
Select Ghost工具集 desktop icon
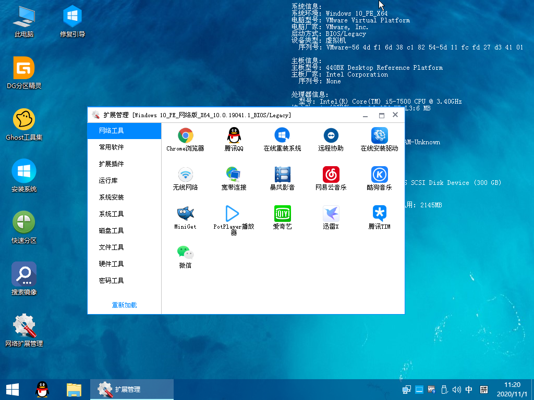(x=24, y=124)
